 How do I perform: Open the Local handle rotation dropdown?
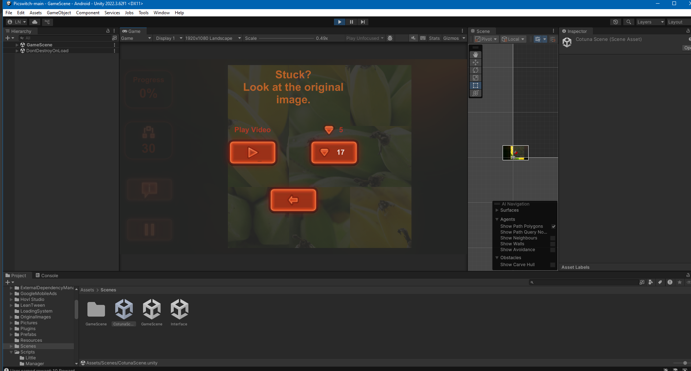513,39
